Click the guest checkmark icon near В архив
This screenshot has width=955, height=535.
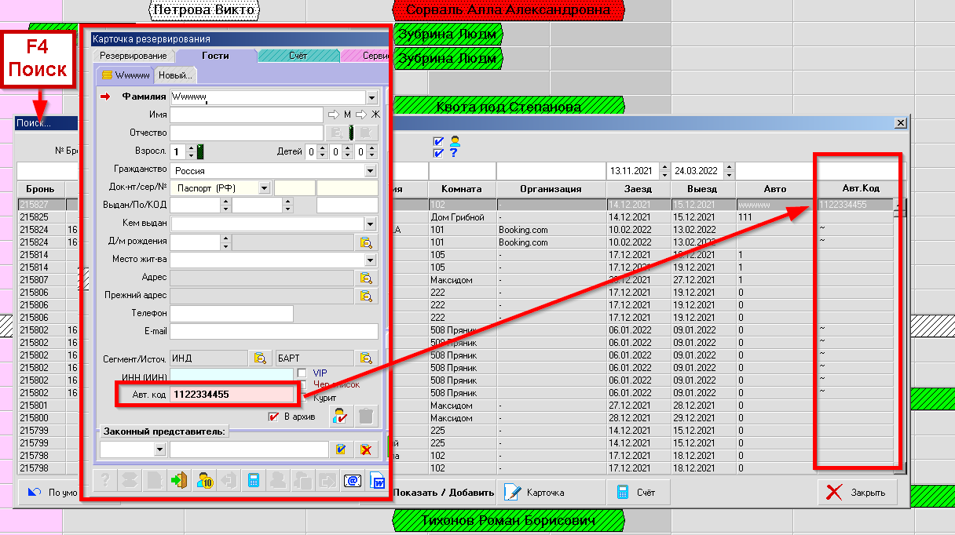click(340, 416)
